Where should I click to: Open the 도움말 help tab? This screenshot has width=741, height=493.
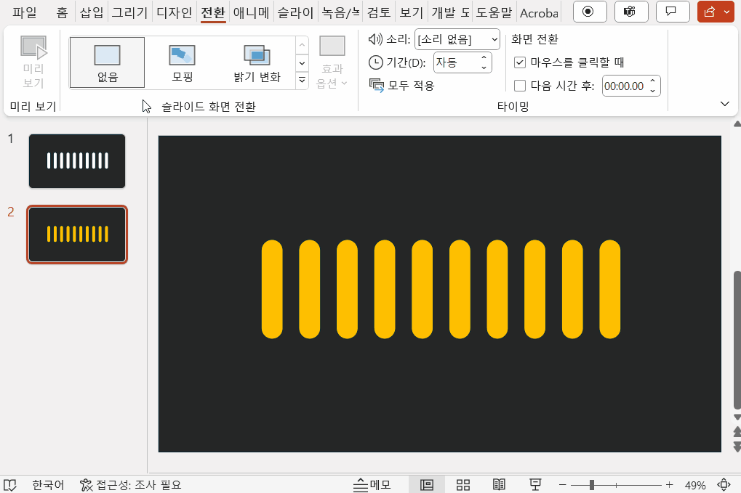click(494, 12)
